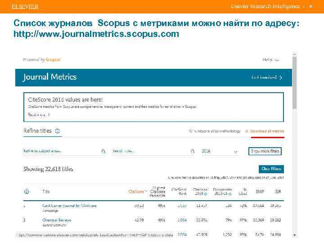324x243 pixels.
Task: Click the scrollbar down arrow of the embedded page
Action: point(295,235)
